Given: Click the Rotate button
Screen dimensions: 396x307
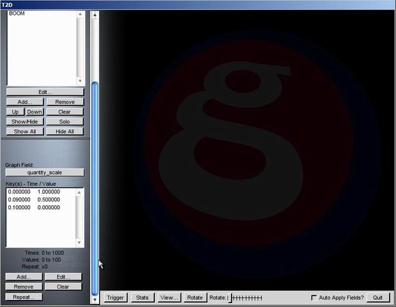Looking at the screenshot, I should (195, 297).
